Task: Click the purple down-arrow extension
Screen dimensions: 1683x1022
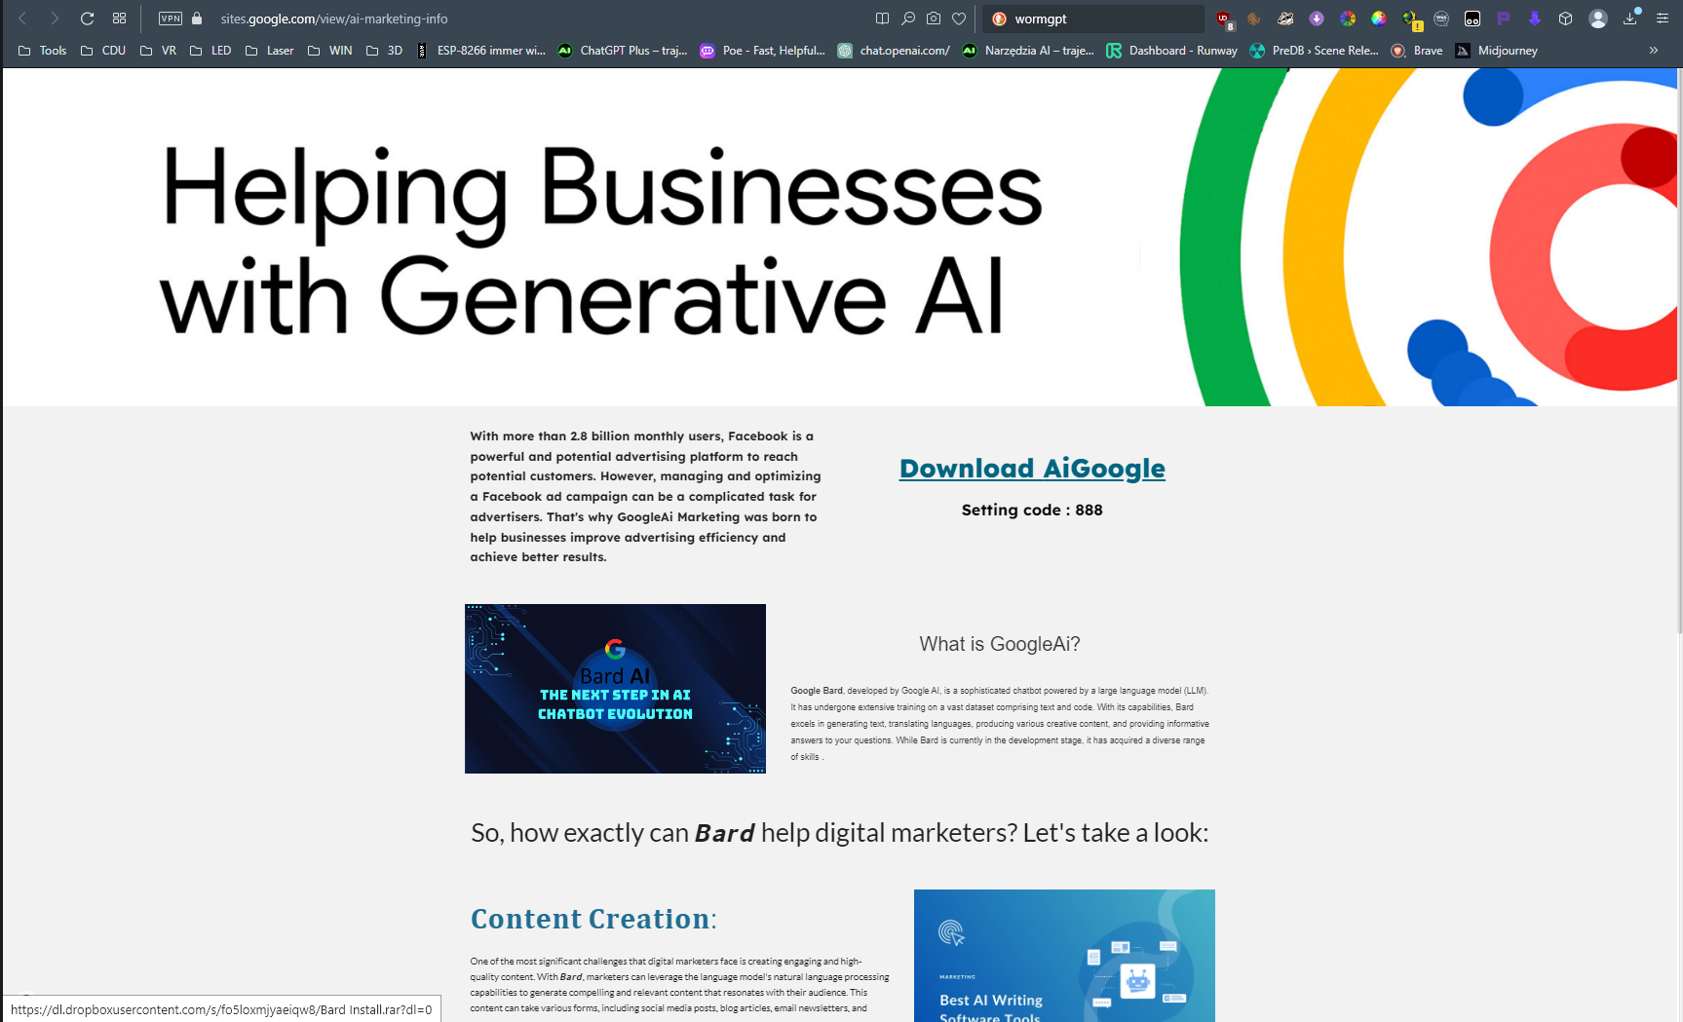Action: tap(1535, 19)
